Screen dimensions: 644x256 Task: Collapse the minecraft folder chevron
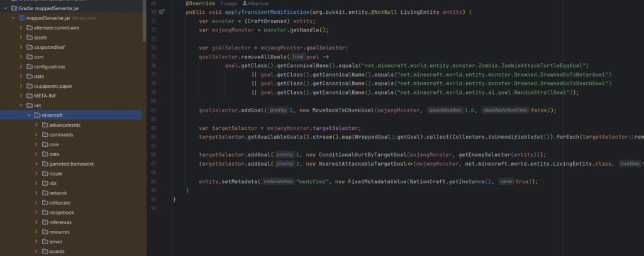(29, 115)
